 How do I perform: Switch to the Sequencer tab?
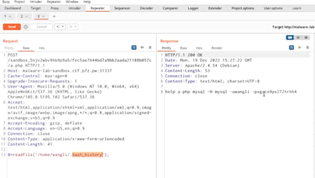click(122, 8)
